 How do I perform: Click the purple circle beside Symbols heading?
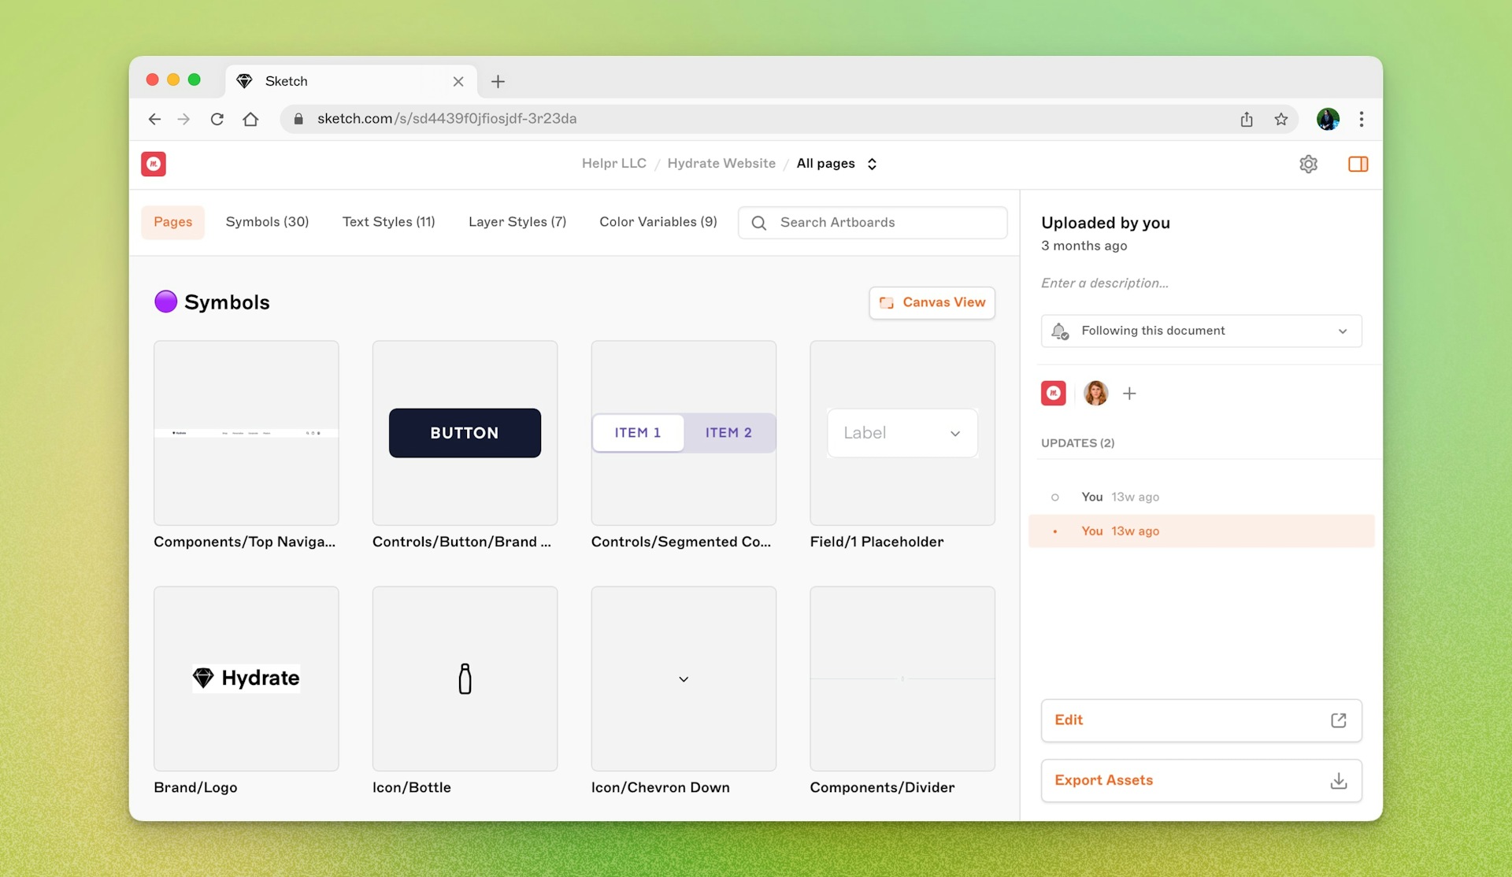pyautogui.click(x=166, y=302)
